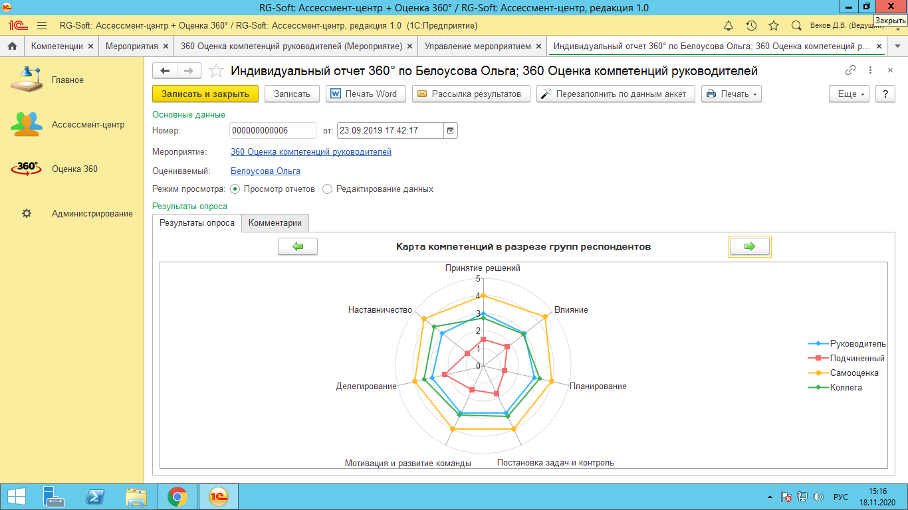
Task: Click Записать и закрыть button
Action: pos(205,94)
